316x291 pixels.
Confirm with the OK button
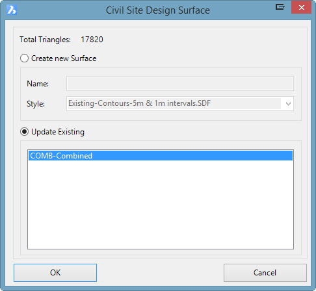55,273
